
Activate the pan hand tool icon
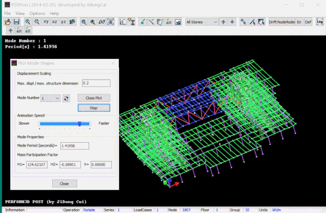(111, 22)
